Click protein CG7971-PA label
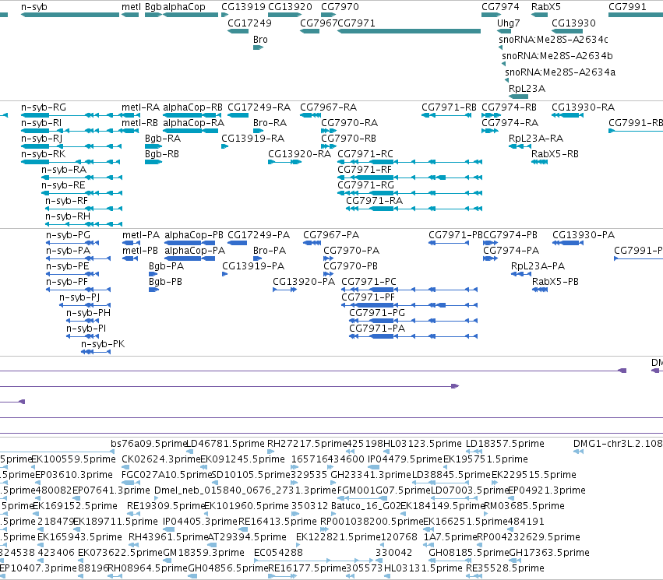 tap(377, 329)
